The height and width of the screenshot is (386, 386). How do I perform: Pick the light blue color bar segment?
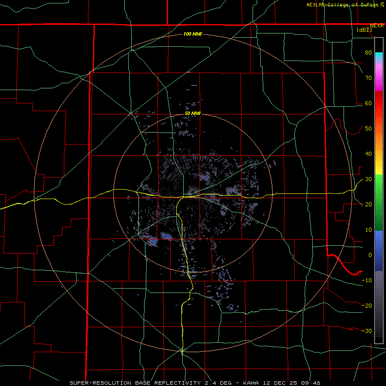point(379,240)
